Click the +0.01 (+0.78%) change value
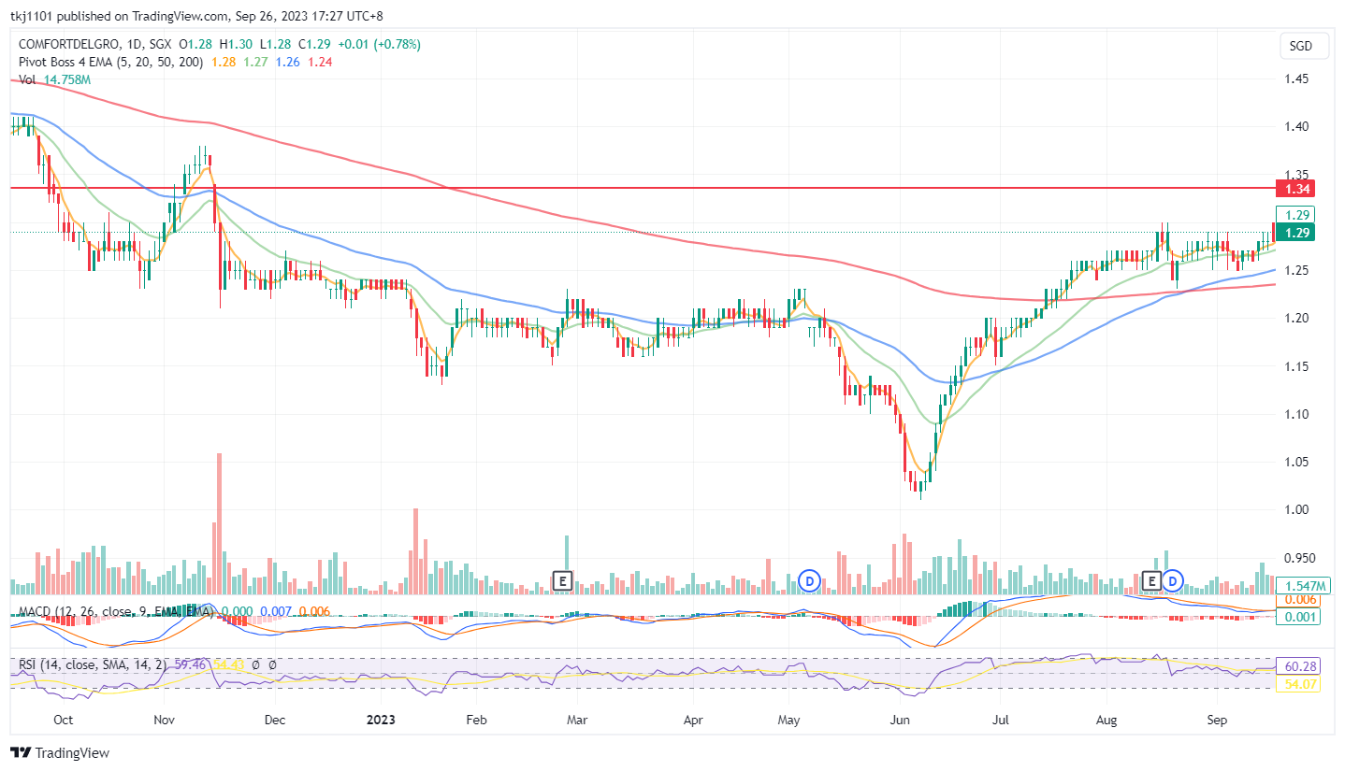The height and width of the screenshot is (771, 1345). 380,44
